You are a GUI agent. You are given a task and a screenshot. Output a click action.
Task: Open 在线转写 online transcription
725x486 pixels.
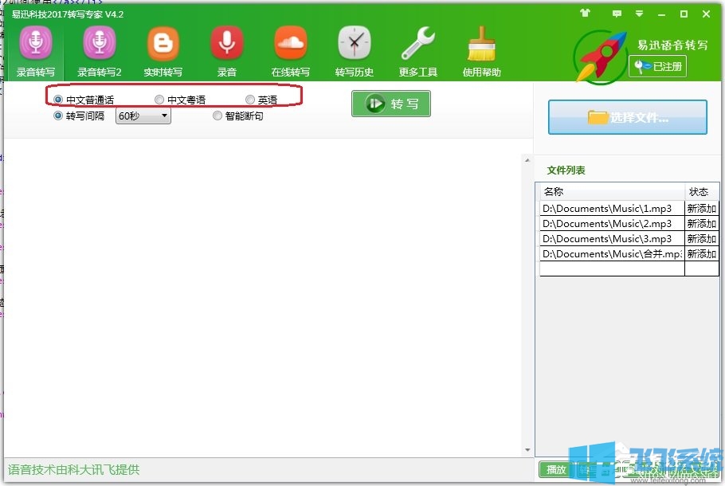(290, 49)
